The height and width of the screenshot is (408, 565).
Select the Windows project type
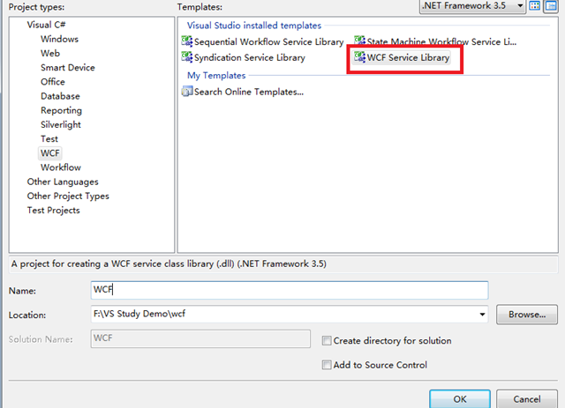(59, 39)
